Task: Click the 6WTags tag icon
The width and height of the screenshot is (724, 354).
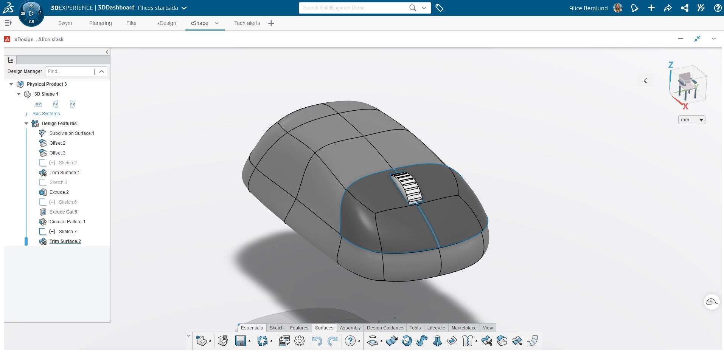Action: [439, 8]
